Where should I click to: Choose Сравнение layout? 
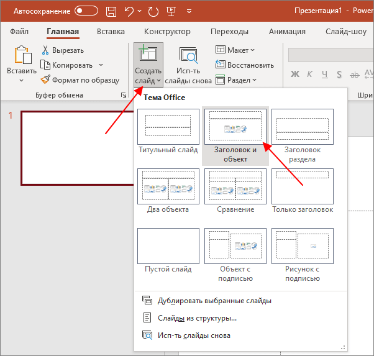(235, 191)
